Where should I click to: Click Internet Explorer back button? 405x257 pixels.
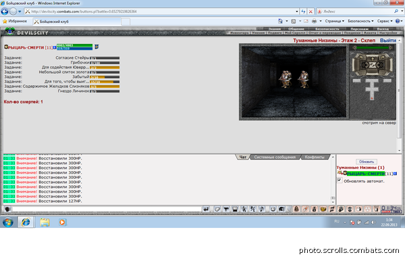(x=5, y=11)
